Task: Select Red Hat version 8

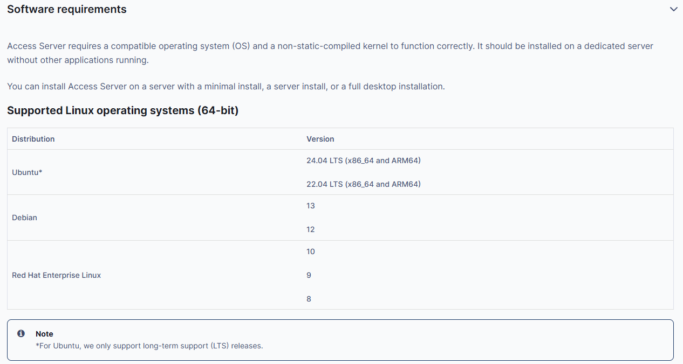Action: tap(309, 299)
